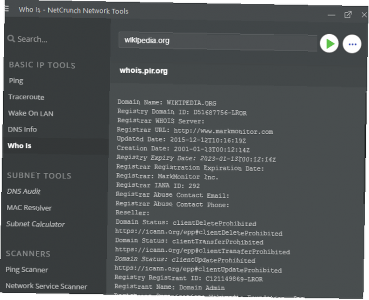Click the Domain Name WIKIPEDIA.ORG line
This screenshot has width=369, height=300.
pos(167,102)
